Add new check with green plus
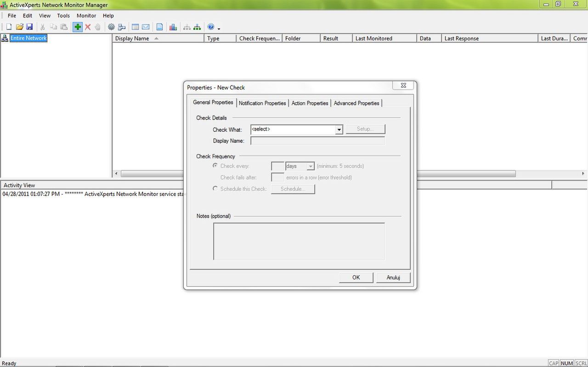The image size is (588, 367). click(x=78, y=27)
